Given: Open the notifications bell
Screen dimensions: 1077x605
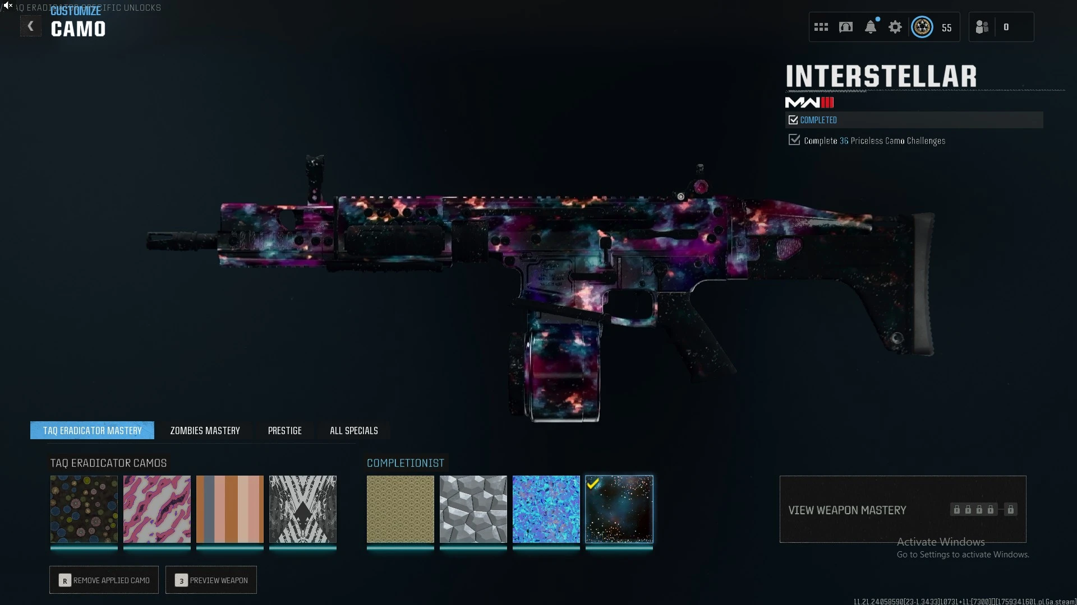Looking at the screenshot, I should coord(870,27).
